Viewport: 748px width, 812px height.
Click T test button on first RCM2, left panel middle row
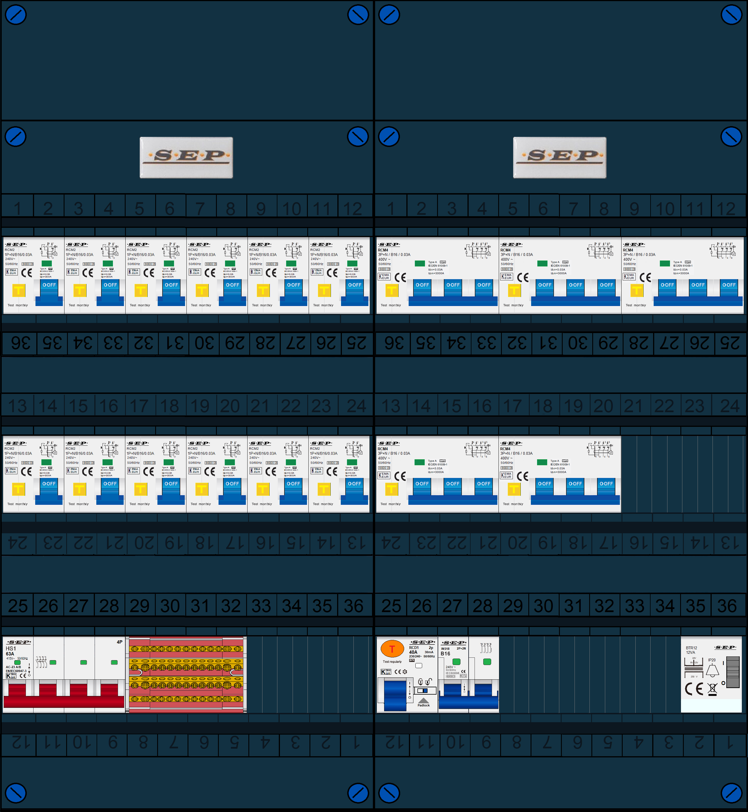point(18,489)
